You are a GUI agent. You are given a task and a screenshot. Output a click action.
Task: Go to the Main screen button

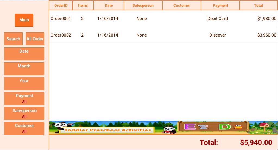[24, 20]
